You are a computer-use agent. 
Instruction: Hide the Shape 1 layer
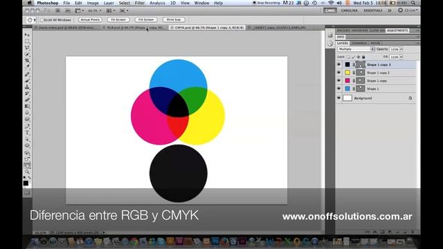[x=338, y=89]
